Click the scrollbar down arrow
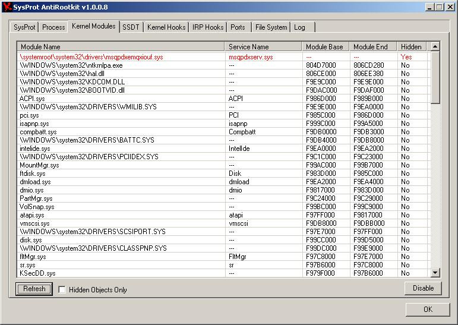The width and height of the screenshot is (458, 325). coord(435,273)
